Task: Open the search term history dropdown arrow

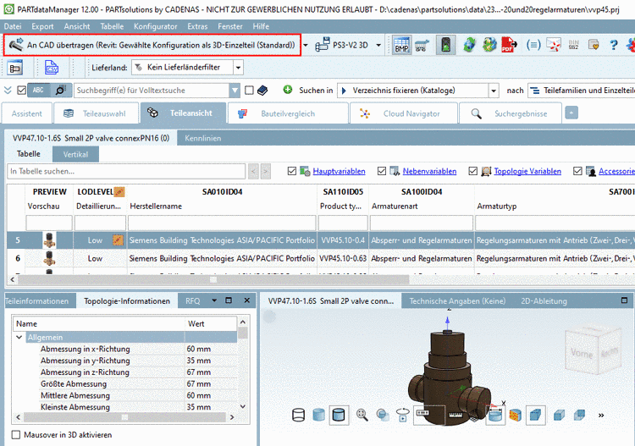Action: click(235, 91)
